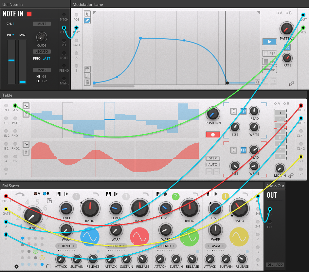Viewport: 309px width, 272px height.
Task: Click the paste clipboard icon in FM Synth
Action: point(49,201)
